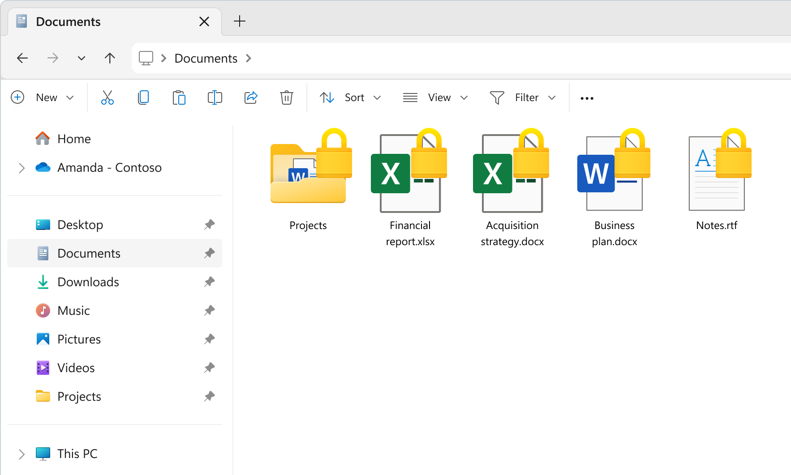The height and width of the screenshot is (475, 791).
Task: Unpin Pictures from Quick access
Action: coord(209,339)
